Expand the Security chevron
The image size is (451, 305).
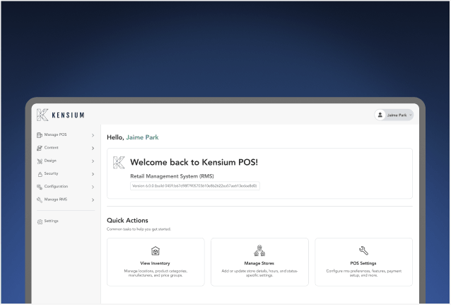[93, 174]
